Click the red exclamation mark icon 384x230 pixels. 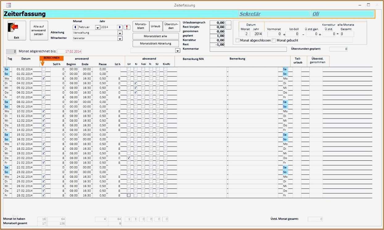(x=127, y=27)
